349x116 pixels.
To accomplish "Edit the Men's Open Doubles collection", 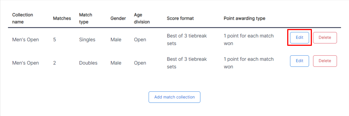I will (299, 61).
